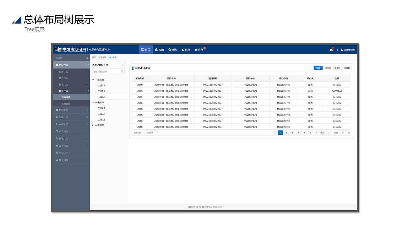402x226 pixels.
Task: Click the card icon of 项目归档 without arrow
Action: click(57, 160)
